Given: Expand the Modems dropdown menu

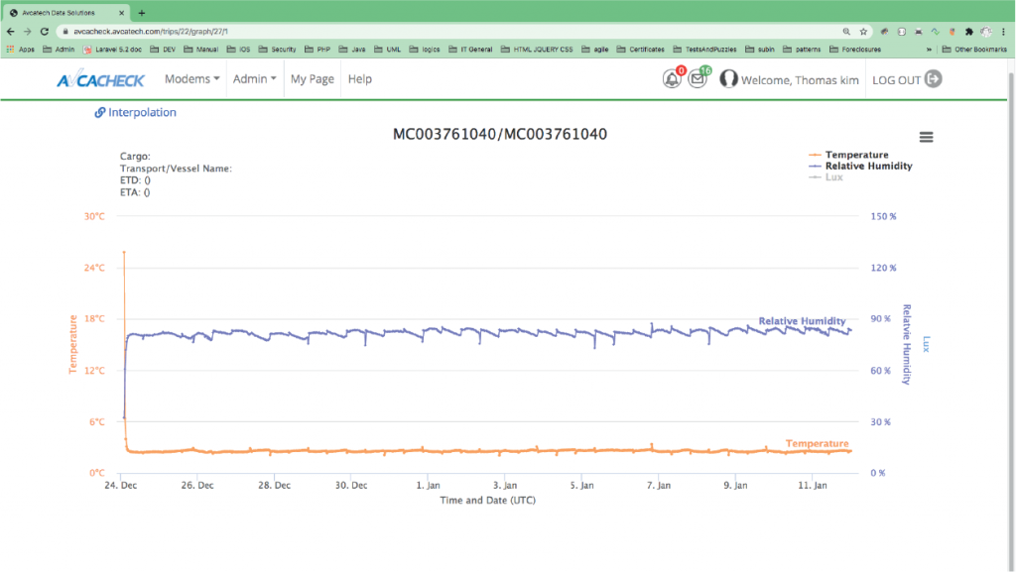Looking at the screenshot, I should [191, 79].
